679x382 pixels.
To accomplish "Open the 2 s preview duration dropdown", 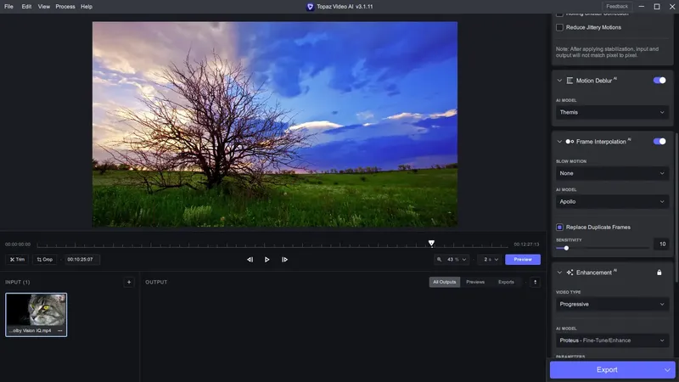I will click(x=491, y=260).
